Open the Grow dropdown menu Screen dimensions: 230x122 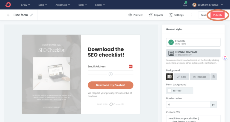25,5
